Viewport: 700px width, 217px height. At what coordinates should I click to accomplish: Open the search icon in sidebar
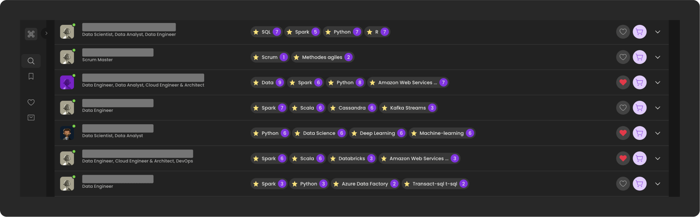pyautogui.click(x=31, y=61)
